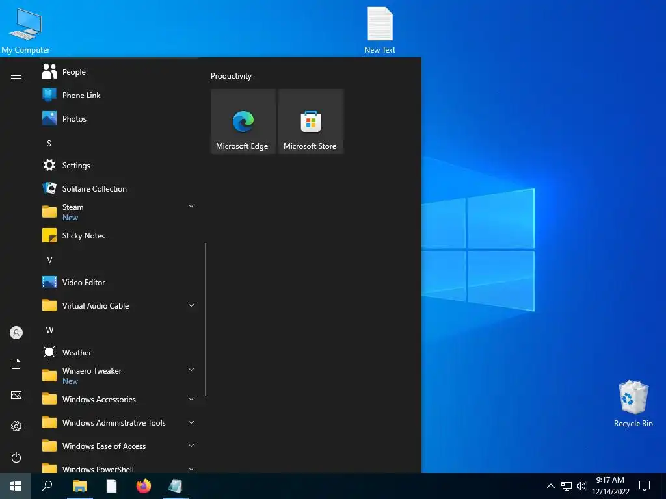This screenshot has width=666, height=499.
Task: Open the Photos app entry
Action: point(118,119)
